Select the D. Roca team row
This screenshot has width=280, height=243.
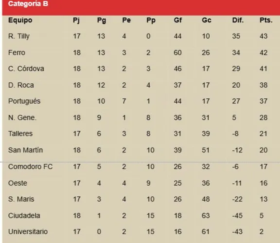[141, 85]
